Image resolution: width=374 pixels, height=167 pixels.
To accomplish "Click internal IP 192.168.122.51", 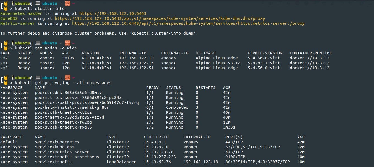I will [x=136, y=68].
